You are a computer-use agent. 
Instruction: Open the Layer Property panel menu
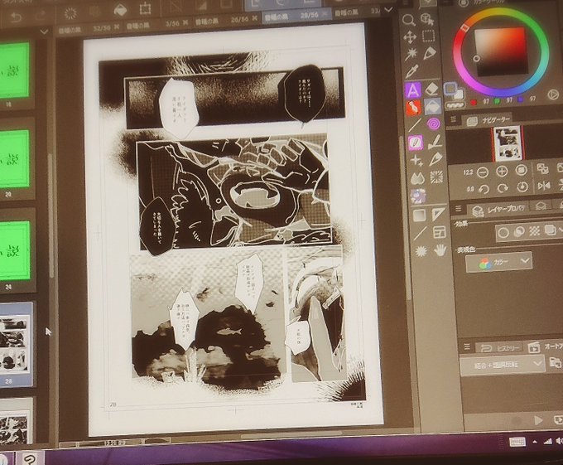[458, 209]
